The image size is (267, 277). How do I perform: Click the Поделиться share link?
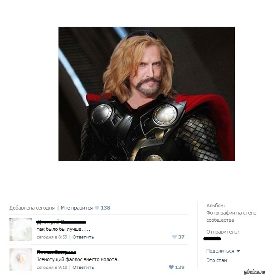[x=220, y=251]
